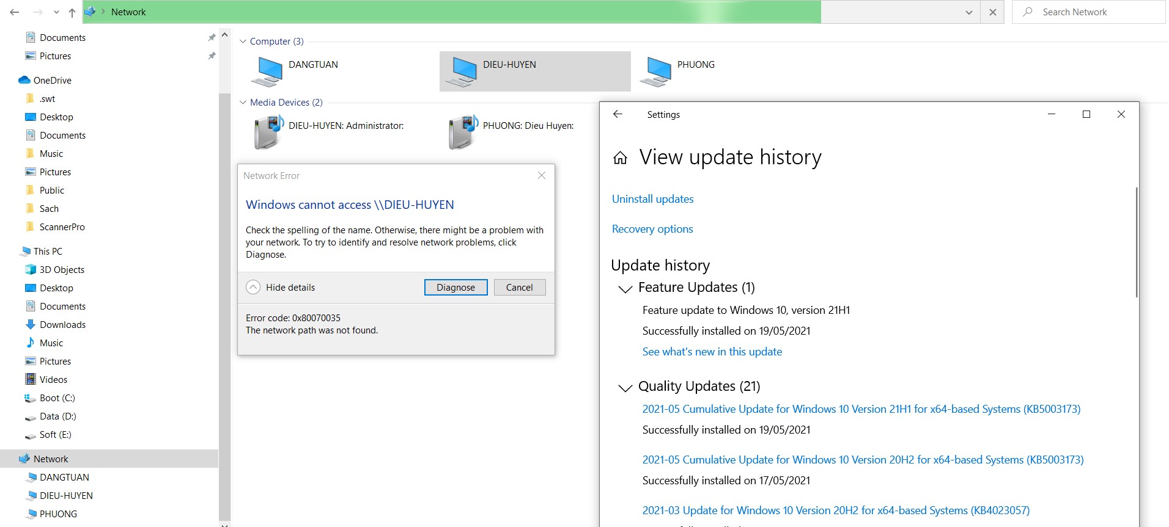This screenshot has height=527, width=1169.
Task: Close the Network Error dialog
Action: (x=542, y=175)
